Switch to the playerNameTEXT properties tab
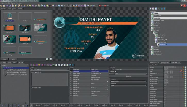 tap(176, 62)
